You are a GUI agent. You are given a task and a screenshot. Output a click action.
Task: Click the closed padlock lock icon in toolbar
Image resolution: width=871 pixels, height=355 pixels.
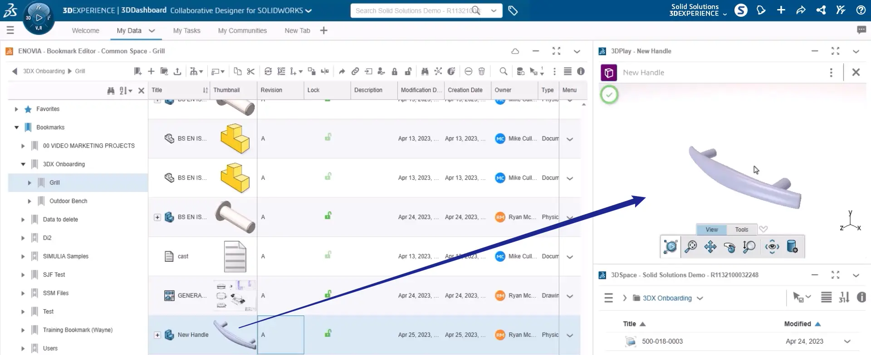[395, 72]
